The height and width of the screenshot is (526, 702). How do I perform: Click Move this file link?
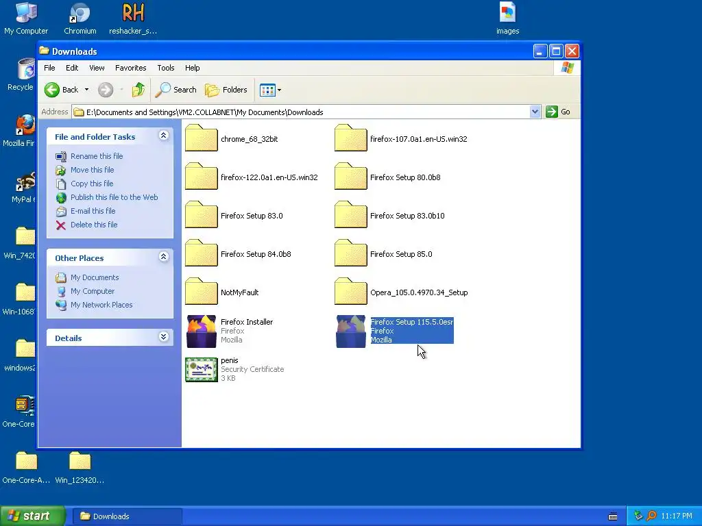[x=93, y=170]
